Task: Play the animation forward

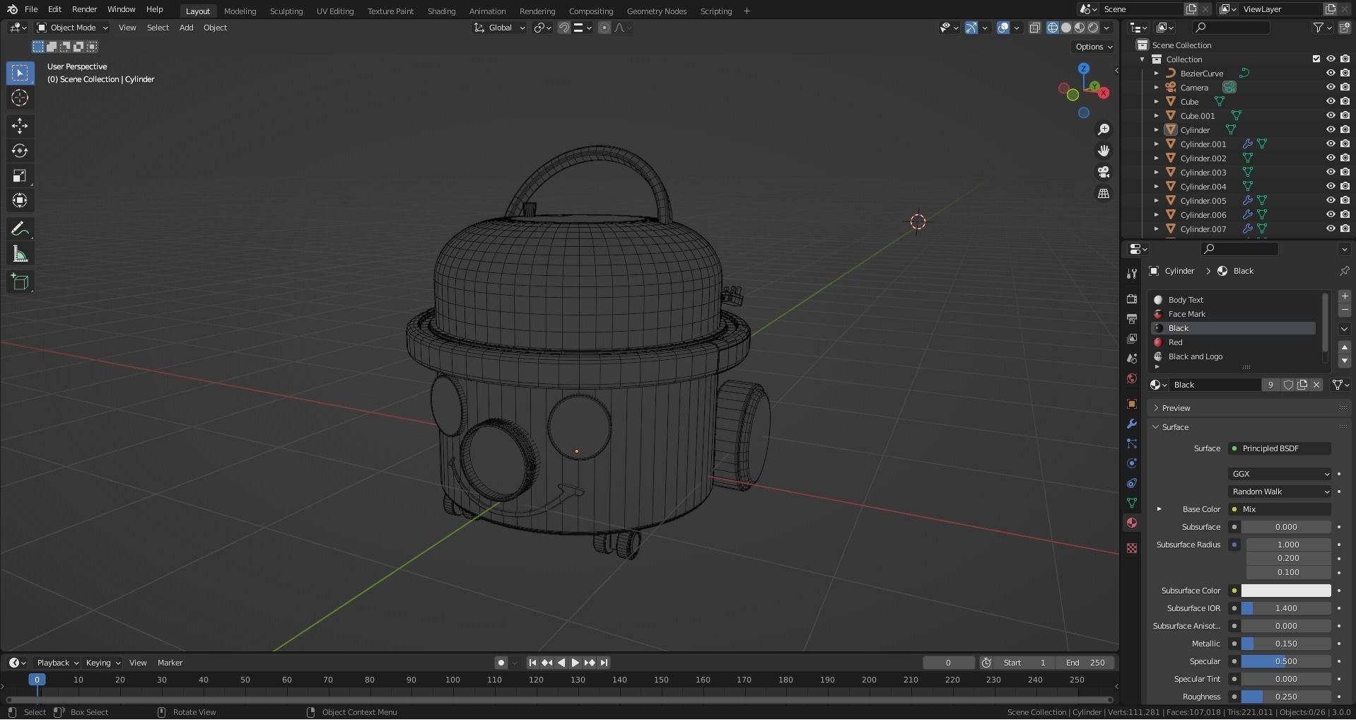Action: (x=575, y=663)
